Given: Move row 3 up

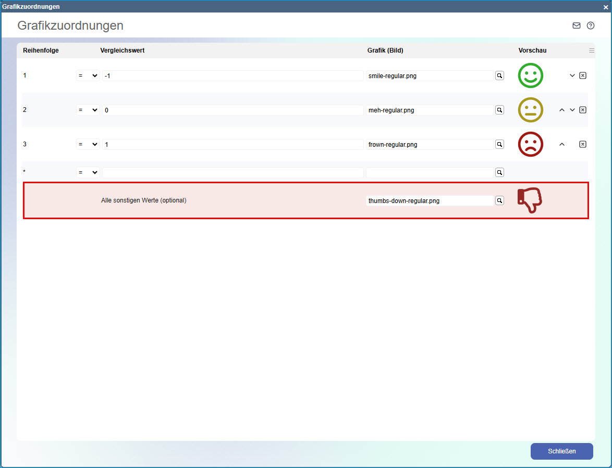Looking at the screenshot, I should (x=561, y=144).
